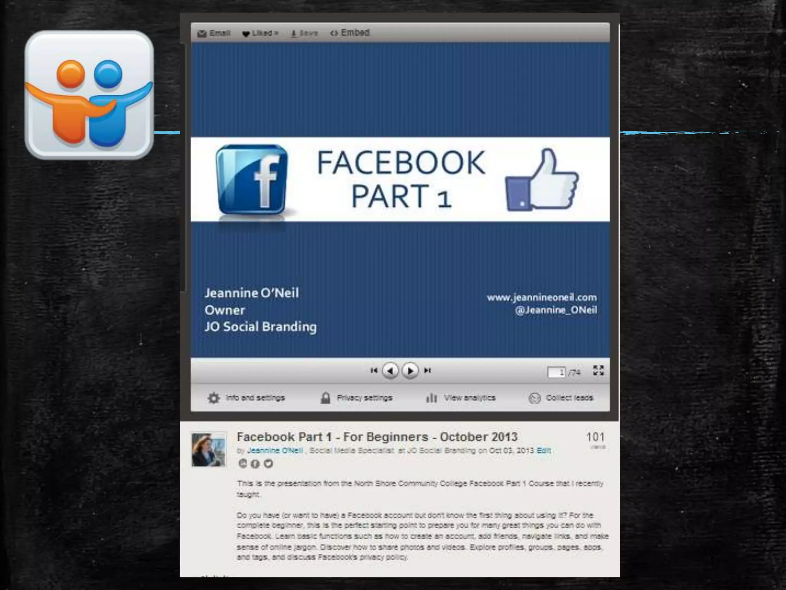
Task: Click the slide number input field
Action: (556, 372)
